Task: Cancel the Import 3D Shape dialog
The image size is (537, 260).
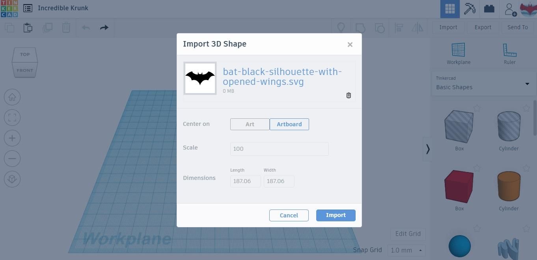Action: [x=289, y=215]
